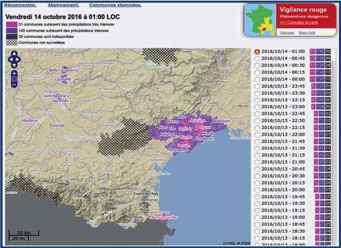Zoom in with the plus button
Viewport: 341px width, 248px height.
(14, 73)
